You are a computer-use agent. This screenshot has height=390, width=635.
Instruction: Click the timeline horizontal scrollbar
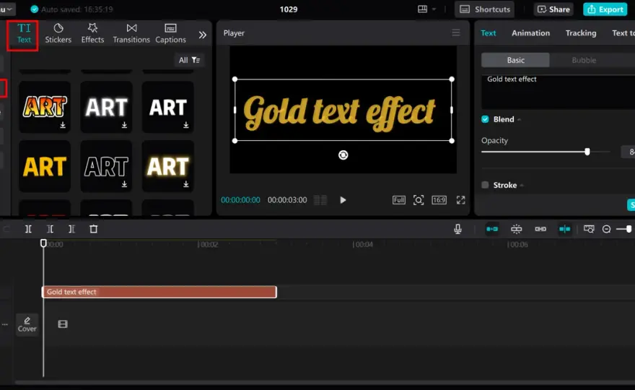pos(325,382)
